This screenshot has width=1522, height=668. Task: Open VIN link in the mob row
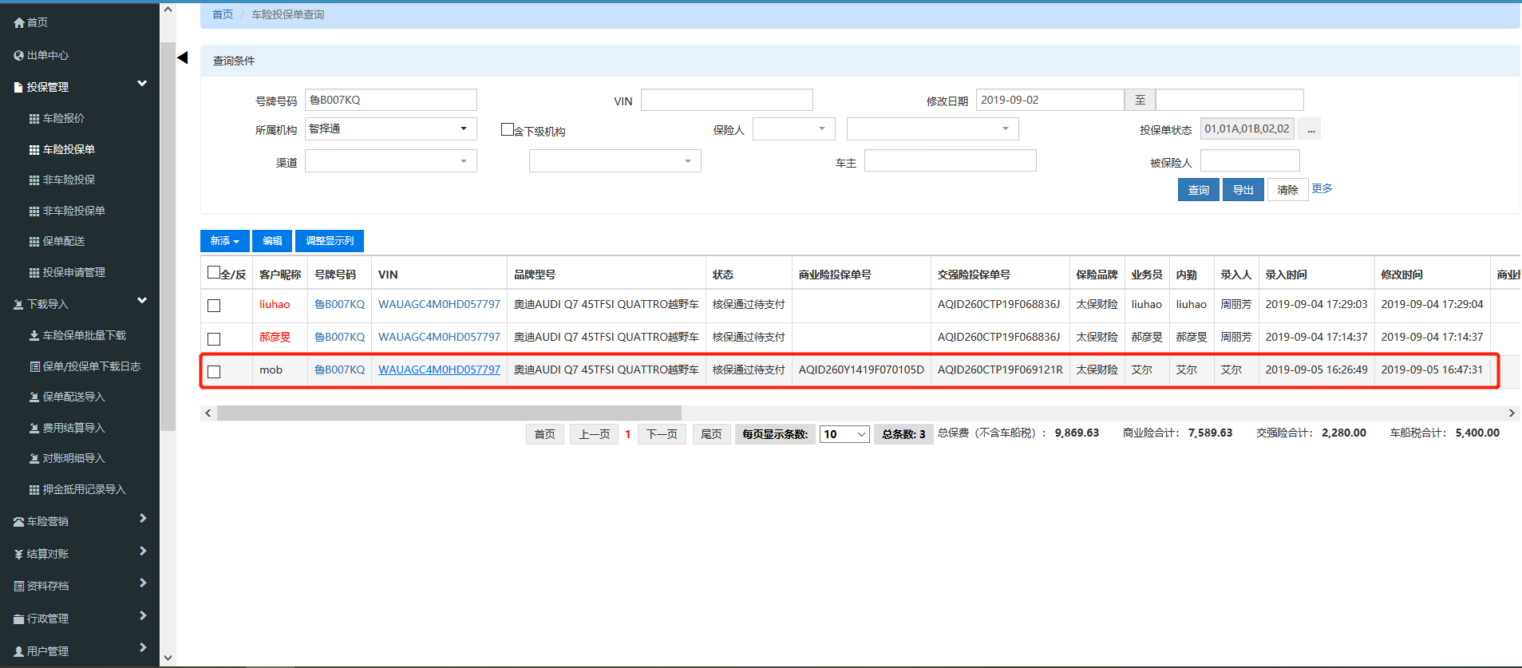tap(439, 370)
